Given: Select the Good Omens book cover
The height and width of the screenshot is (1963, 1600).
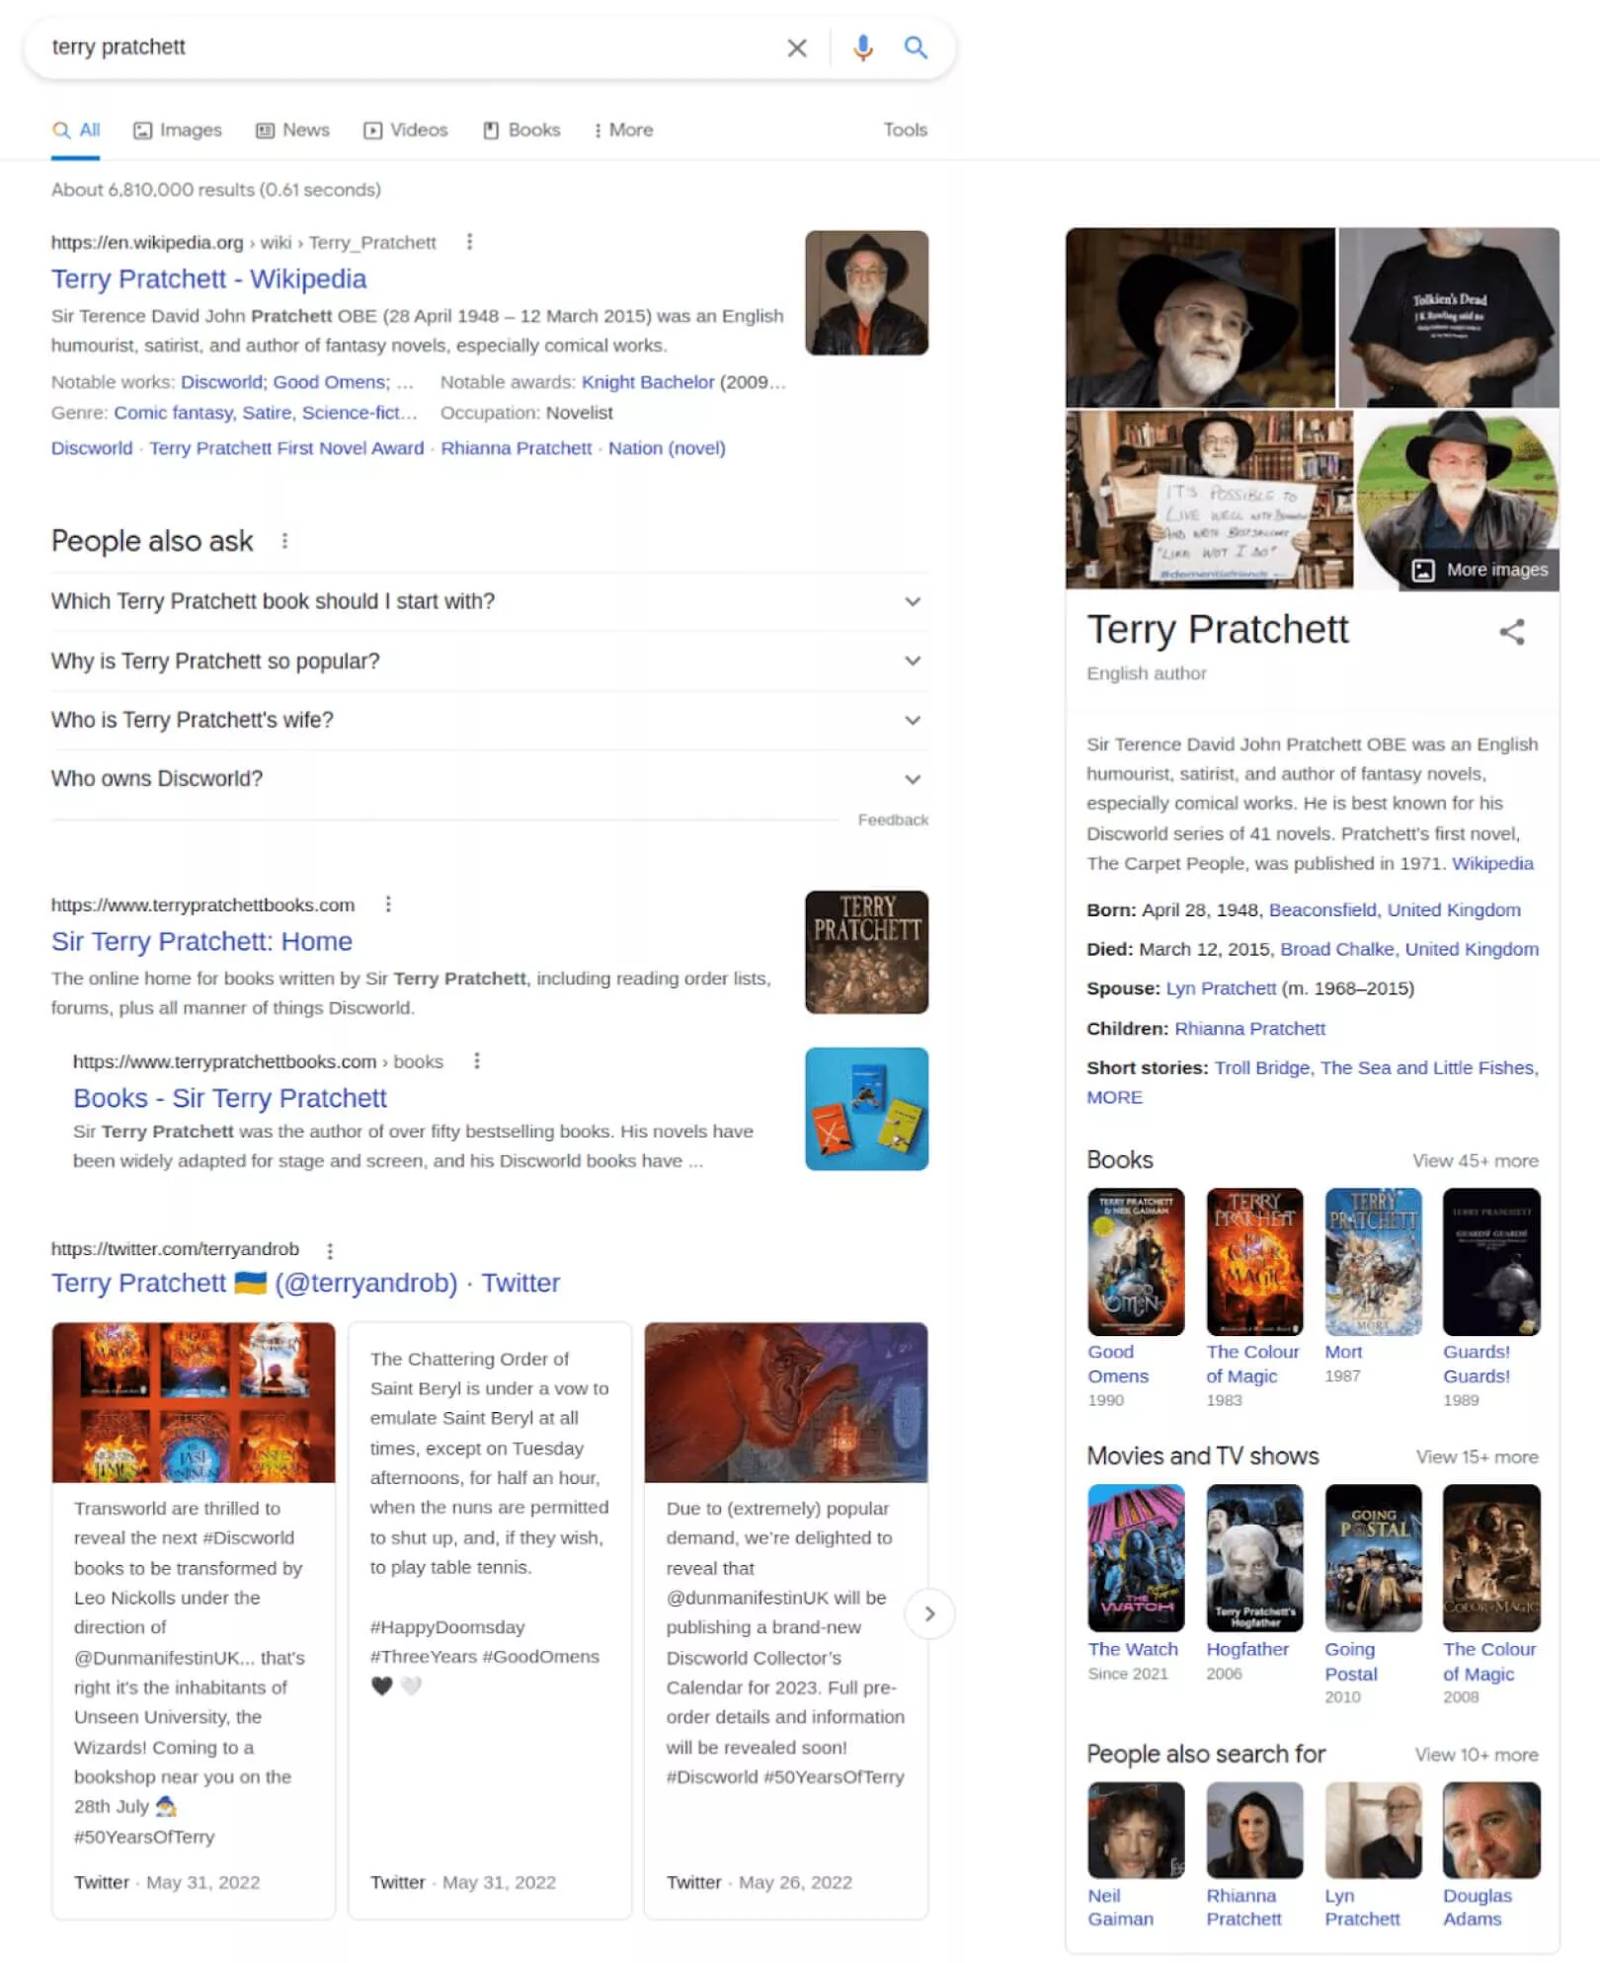Looking at the screenshot, I should [1136, 1263].
